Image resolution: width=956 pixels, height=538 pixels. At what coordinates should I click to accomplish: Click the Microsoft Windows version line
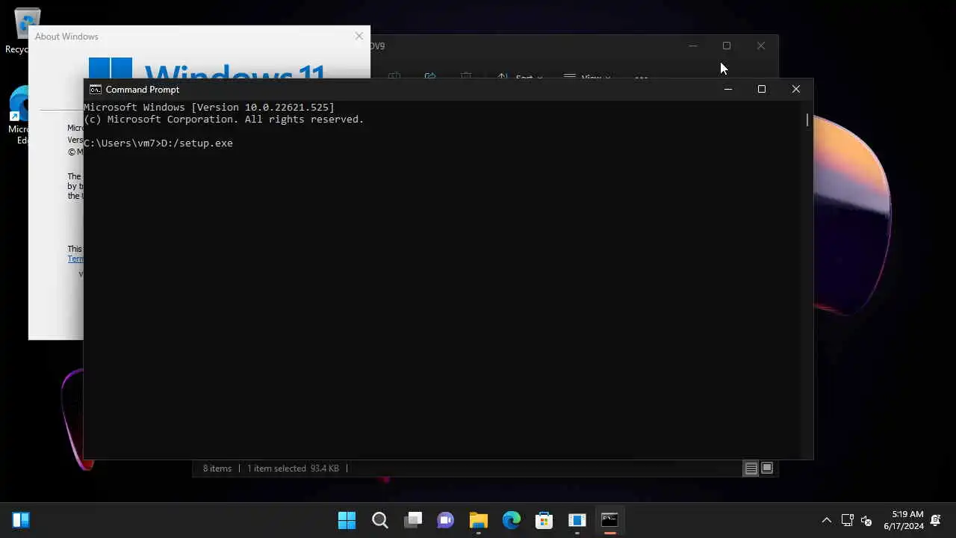click(209, 108)
